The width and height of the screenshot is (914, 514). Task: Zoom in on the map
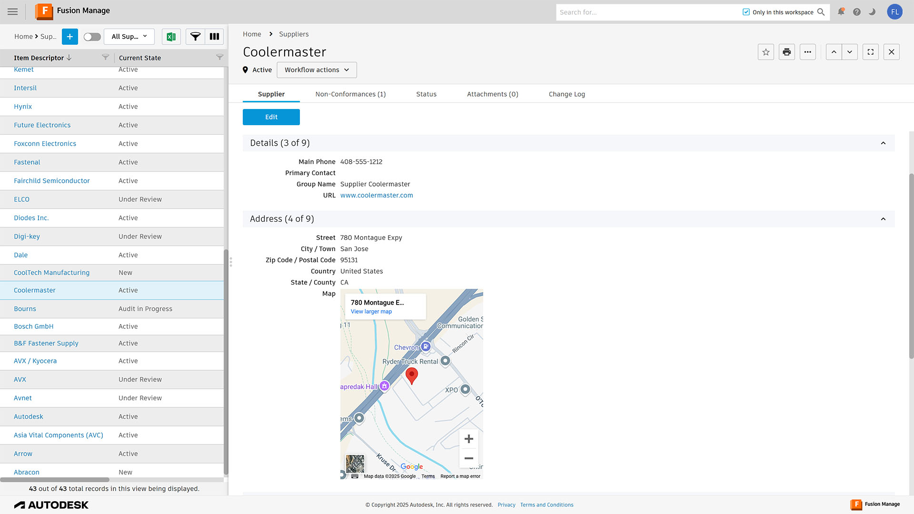click(468, 439)
